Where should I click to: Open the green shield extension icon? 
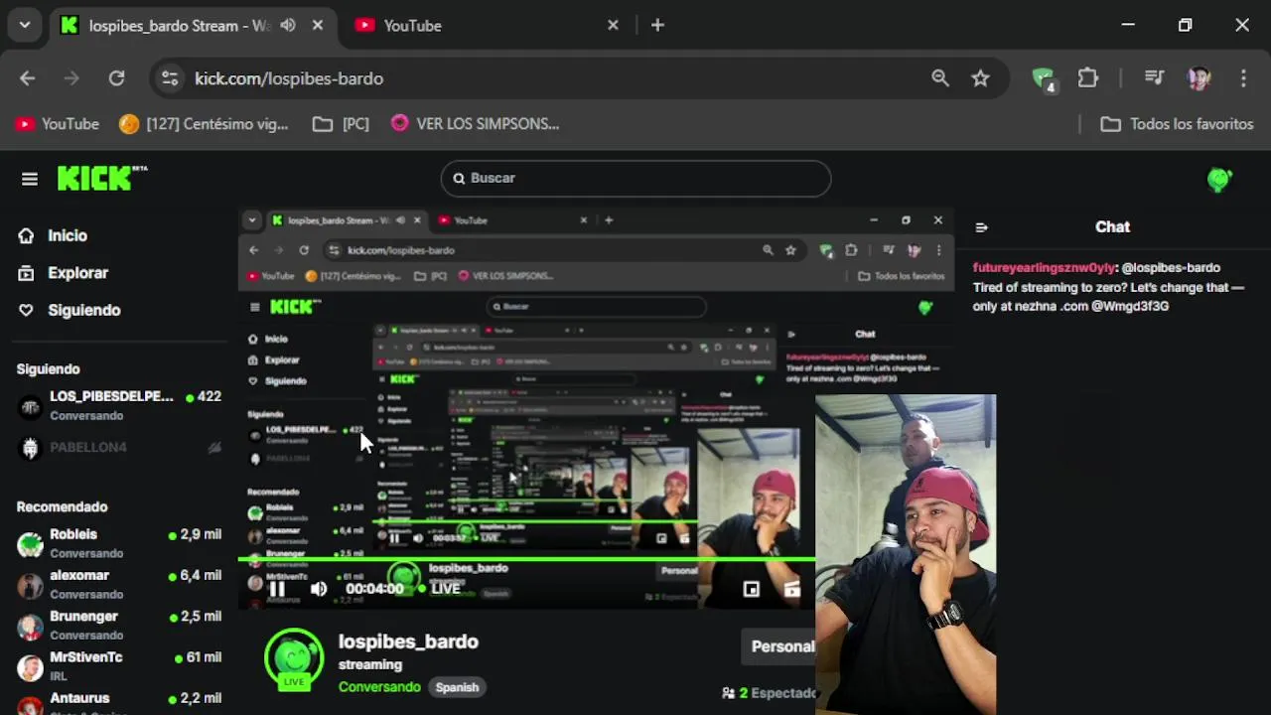[1043, 78]
